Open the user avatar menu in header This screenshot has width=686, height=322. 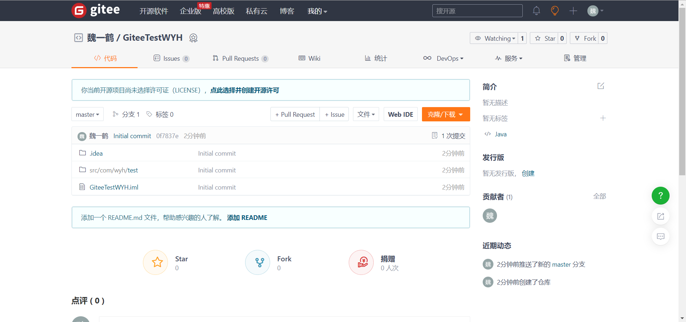(x=595, y=11)
